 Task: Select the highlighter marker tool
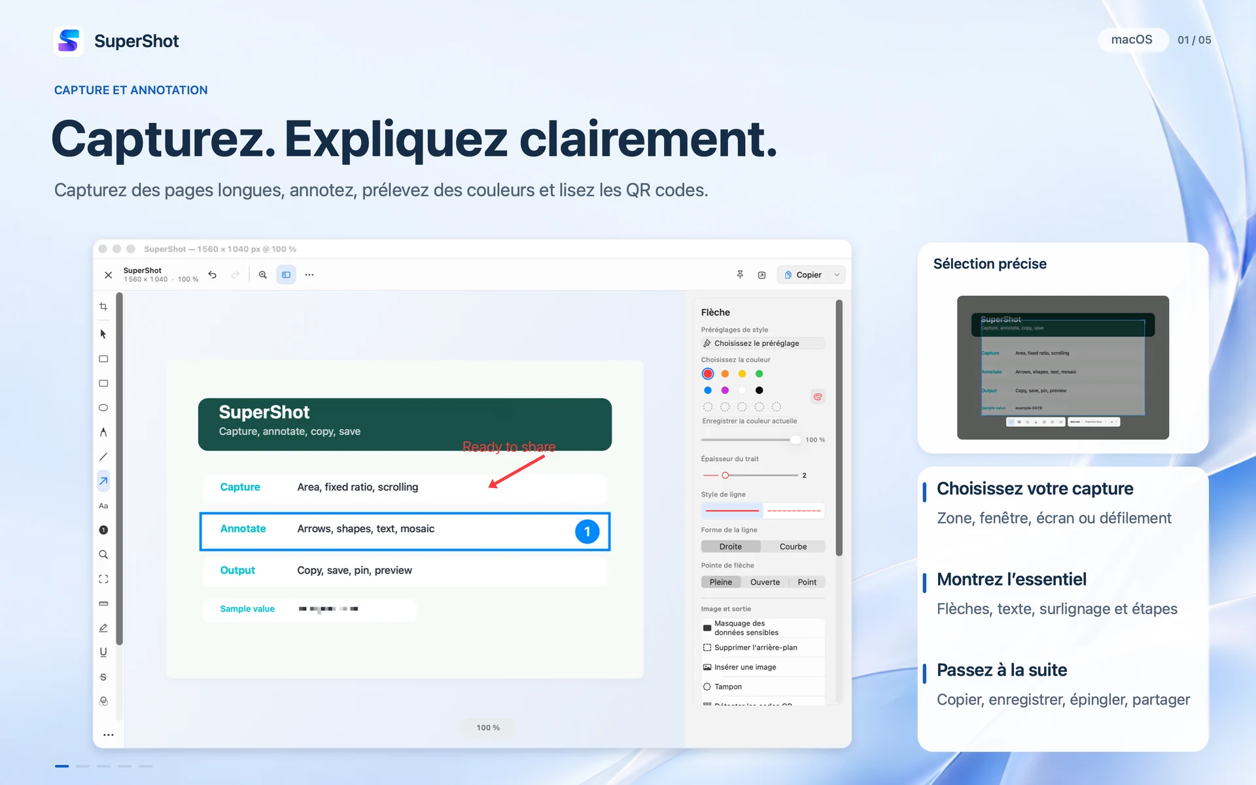[103, 628]
